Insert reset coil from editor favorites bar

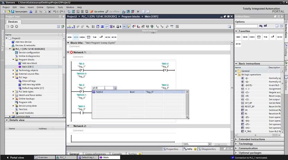click(x=114, y=37)
